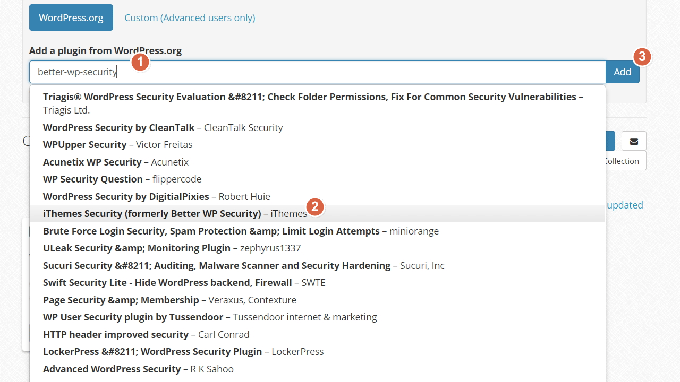680x382 pixels.
Task: Select Acunetix WP Security suggestion
Action: coord(318,162)
